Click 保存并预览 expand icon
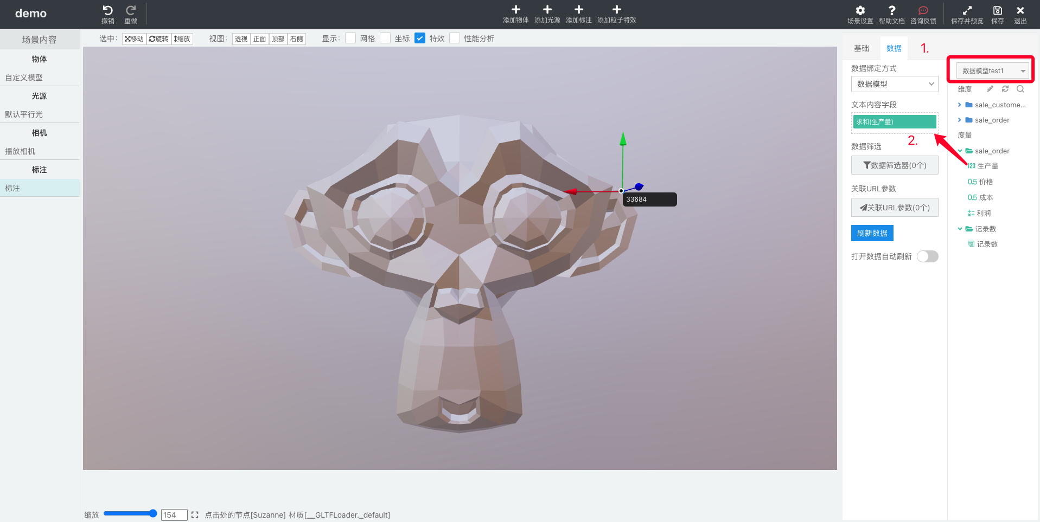Screen dimensions: 1040x522 [967, 10]
